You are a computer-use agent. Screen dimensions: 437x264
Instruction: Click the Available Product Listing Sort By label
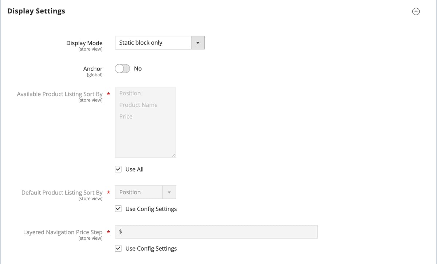(60, 94)
